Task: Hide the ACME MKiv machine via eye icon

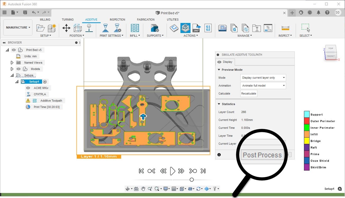Action: (x=28, y=88)
